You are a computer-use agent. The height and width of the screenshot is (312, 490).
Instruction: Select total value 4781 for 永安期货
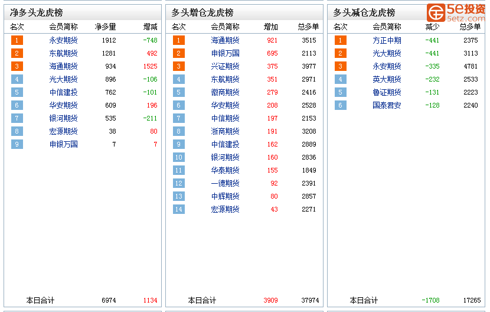tap(471, 66)
